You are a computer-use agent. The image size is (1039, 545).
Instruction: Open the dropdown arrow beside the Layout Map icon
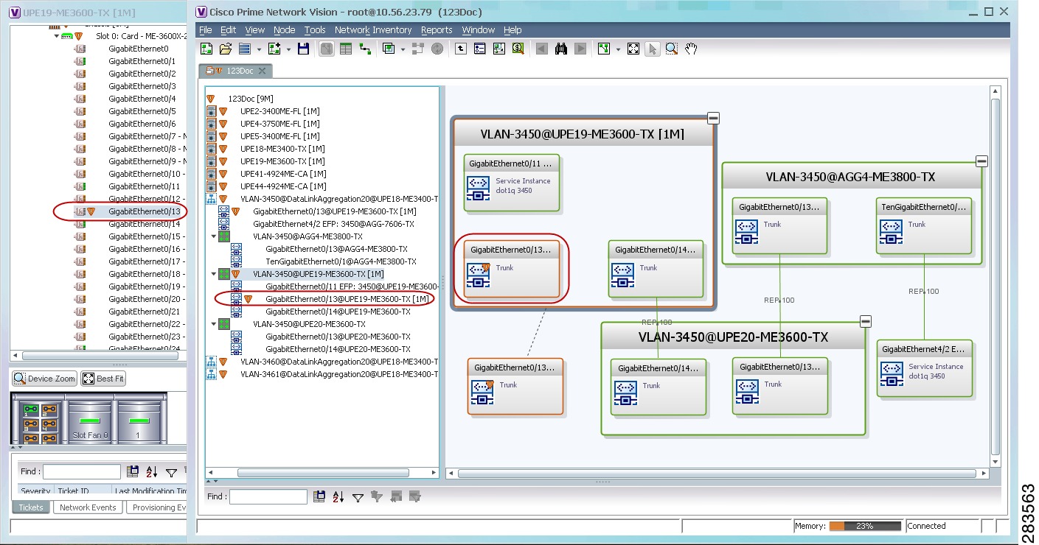[x=617, y=49]
